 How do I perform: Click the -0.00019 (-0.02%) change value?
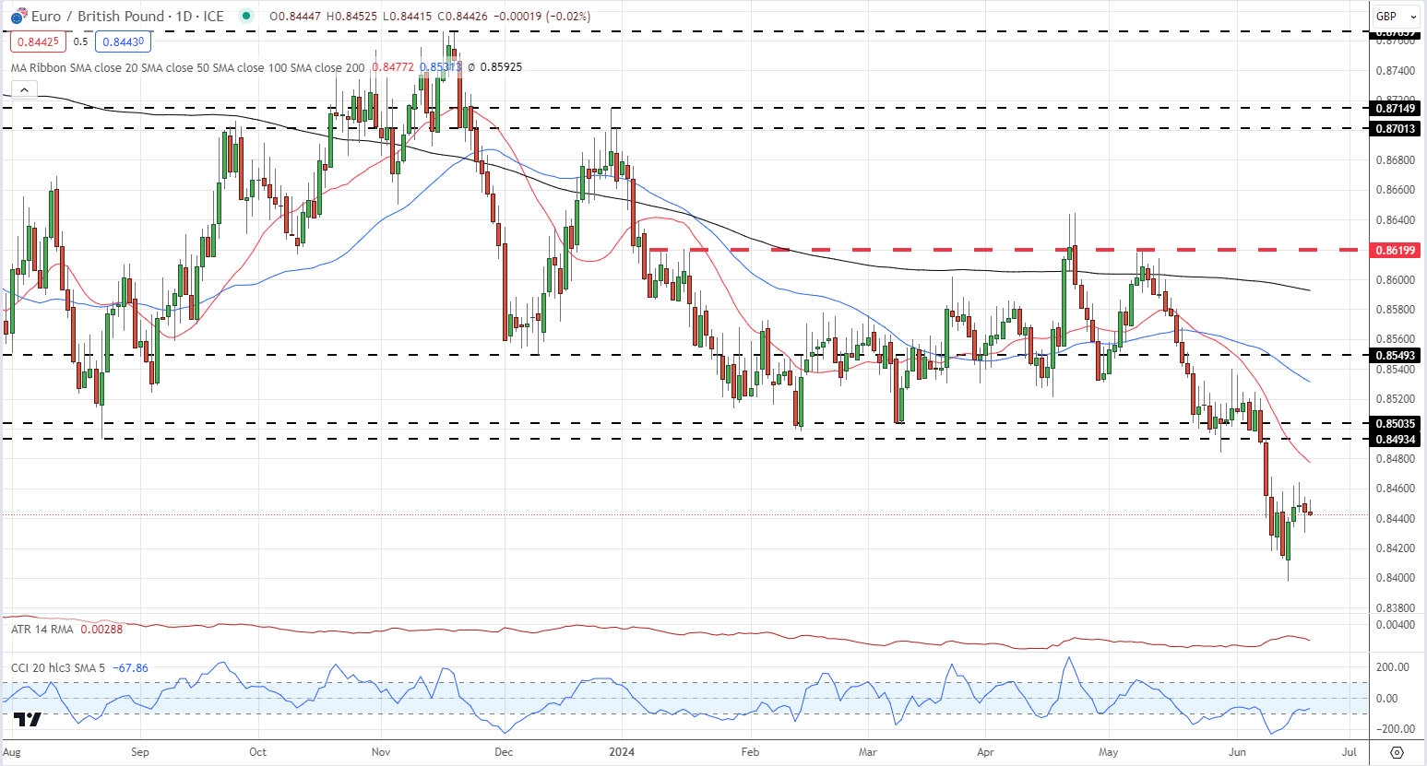(x=541, y=17)
